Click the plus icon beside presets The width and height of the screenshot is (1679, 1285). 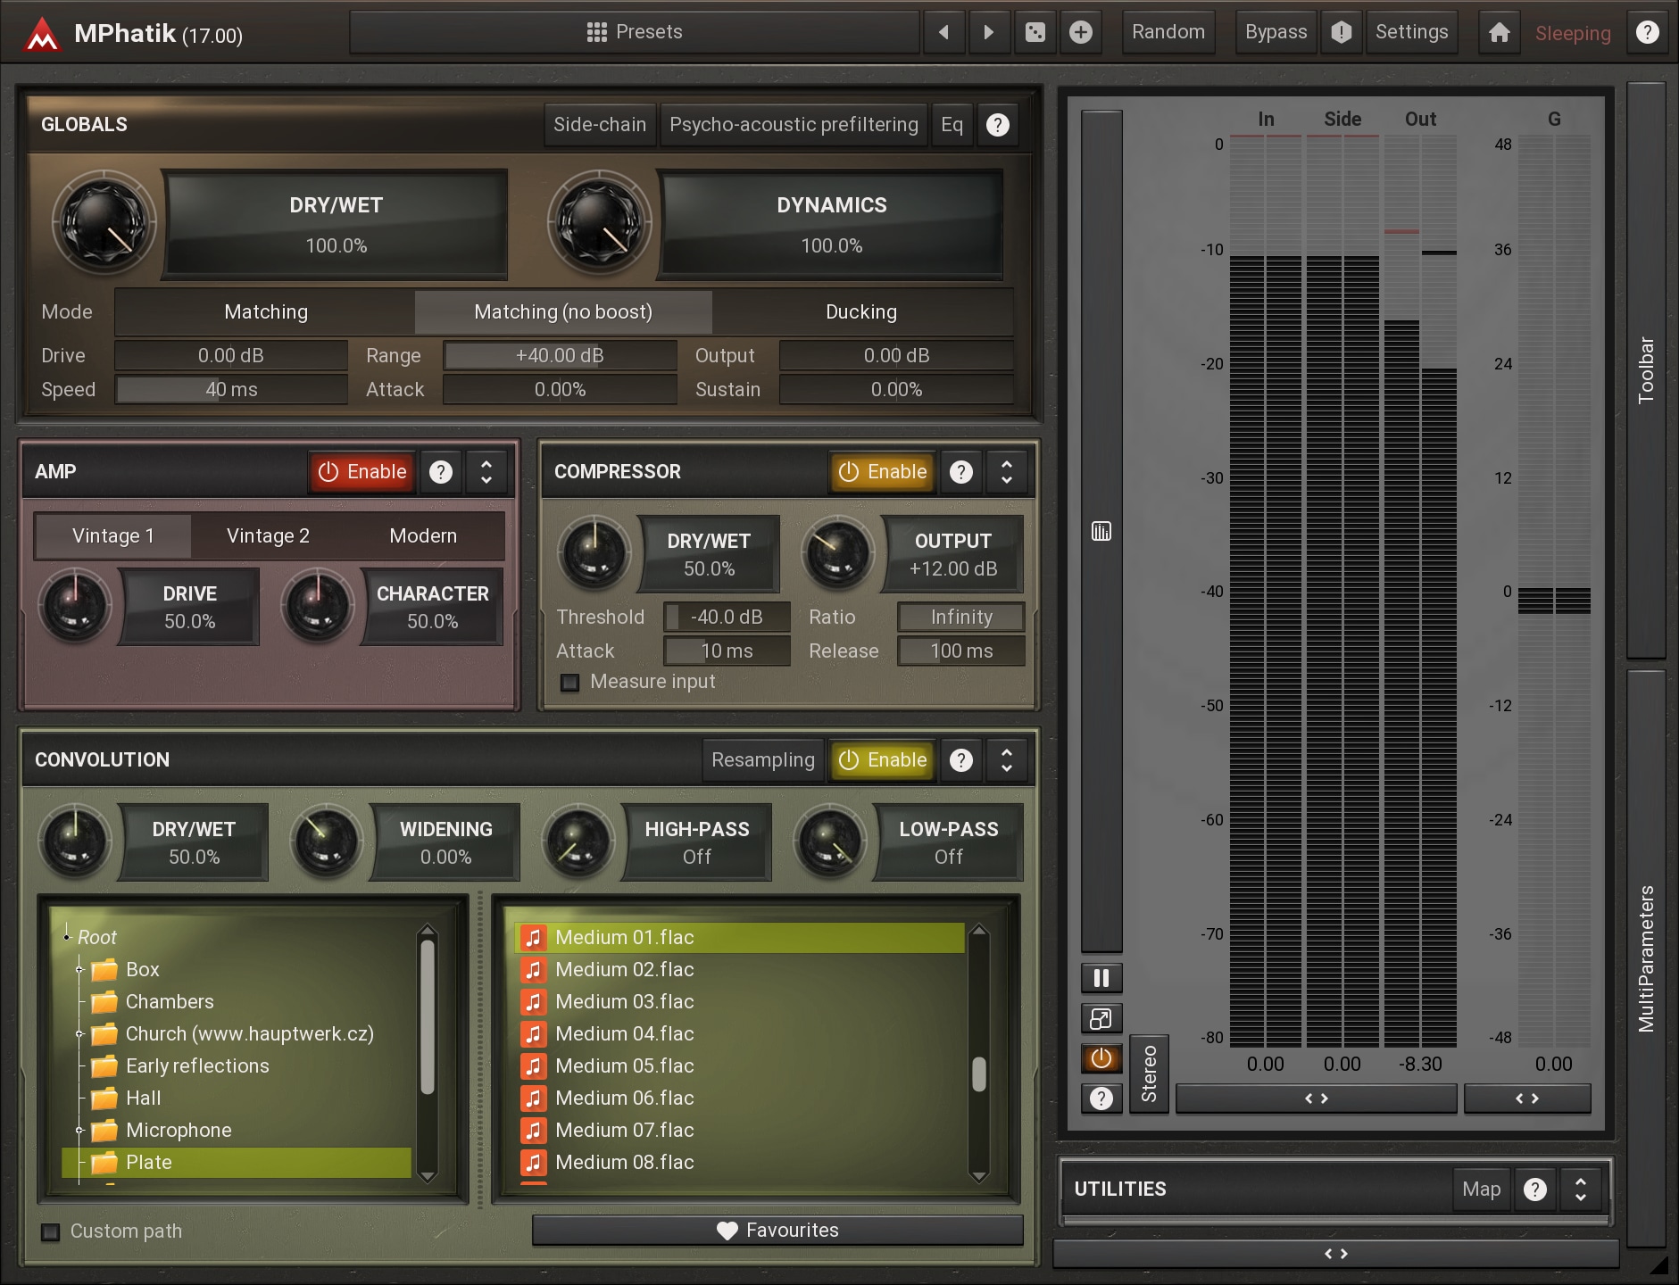[1080, 33]
